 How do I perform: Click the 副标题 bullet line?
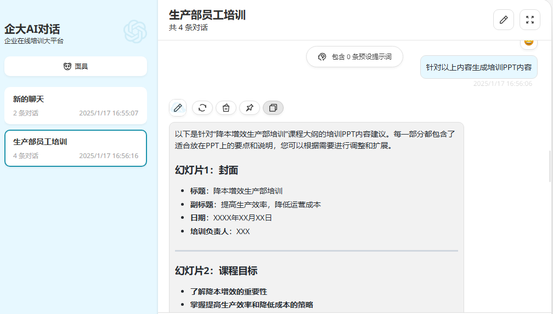click(255, 205)
